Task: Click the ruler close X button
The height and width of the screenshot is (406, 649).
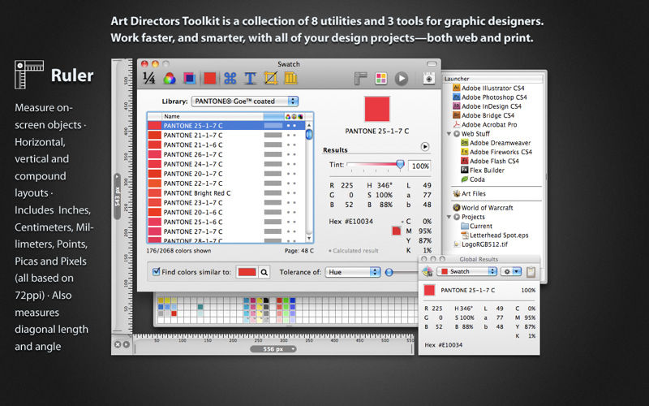Action: point(118,344)
